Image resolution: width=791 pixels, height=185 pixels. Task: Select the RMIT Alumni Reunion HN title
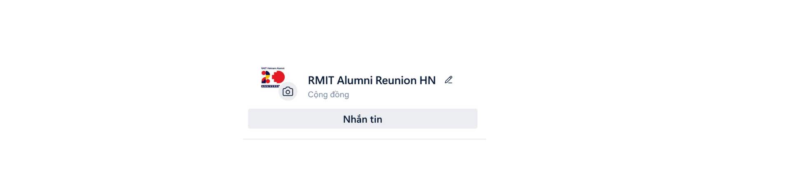(372, 80)
